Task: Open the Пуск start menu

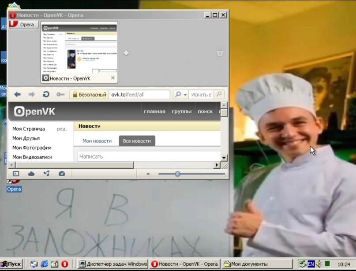Action: coord(11,264)
